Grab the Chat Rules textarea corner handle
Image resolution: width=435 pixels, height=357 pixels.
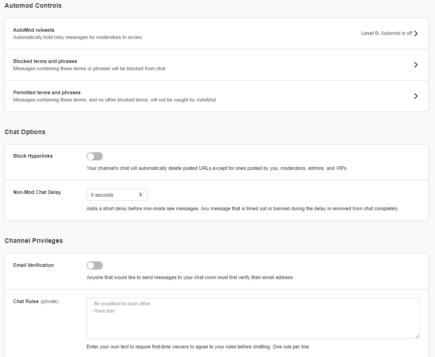click(x=417, y=336)
